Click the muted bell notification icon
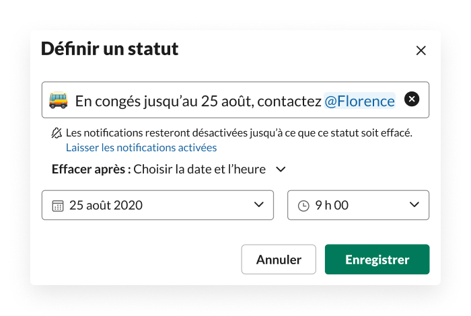 click(x=57, y=133)
